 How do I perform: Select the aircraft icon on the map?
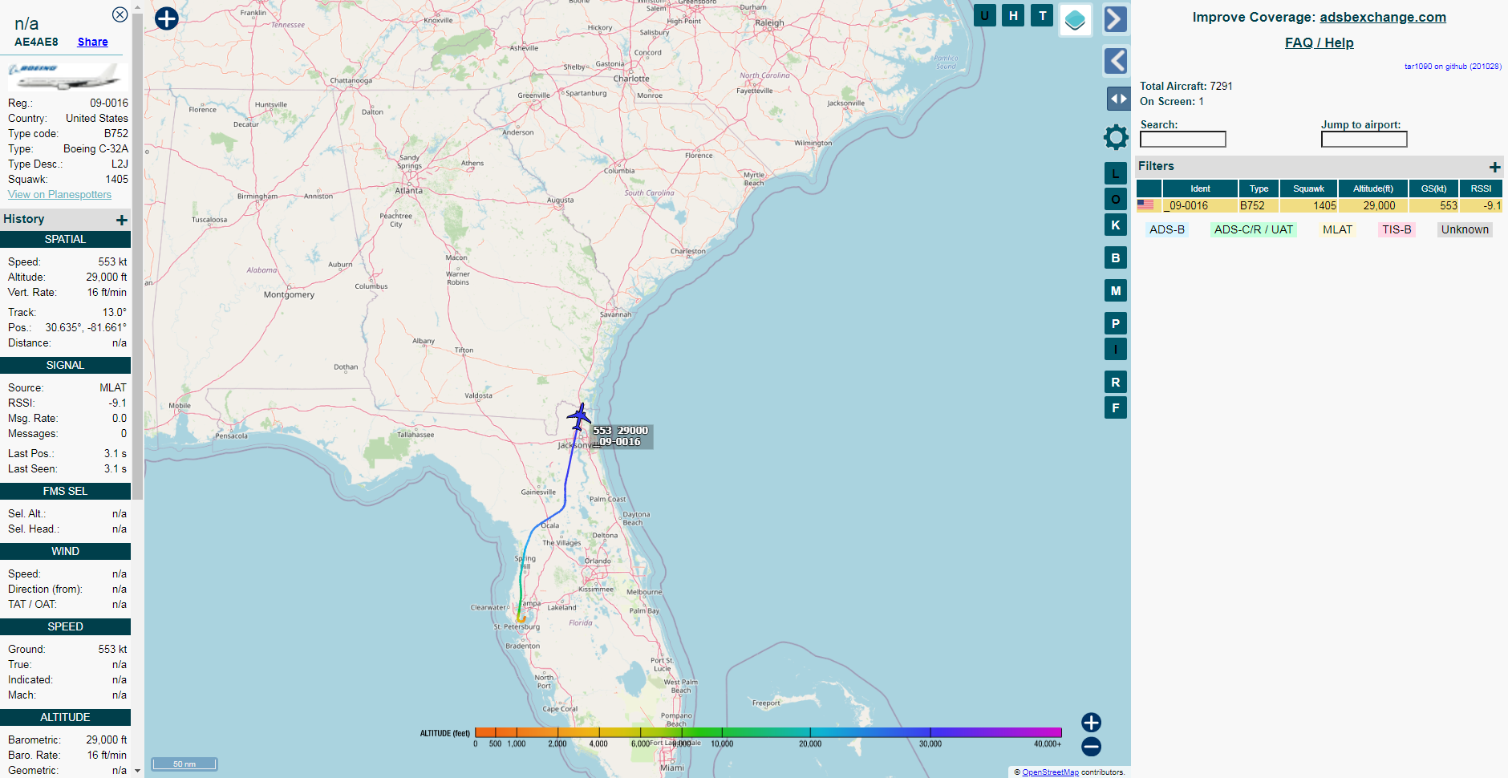(578, 416)
